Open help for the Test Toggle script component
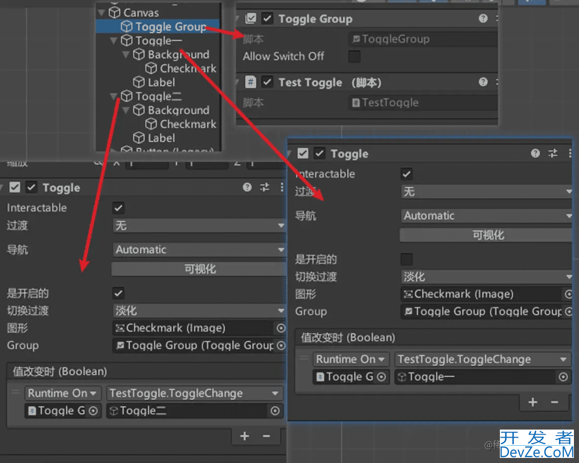 483,82
